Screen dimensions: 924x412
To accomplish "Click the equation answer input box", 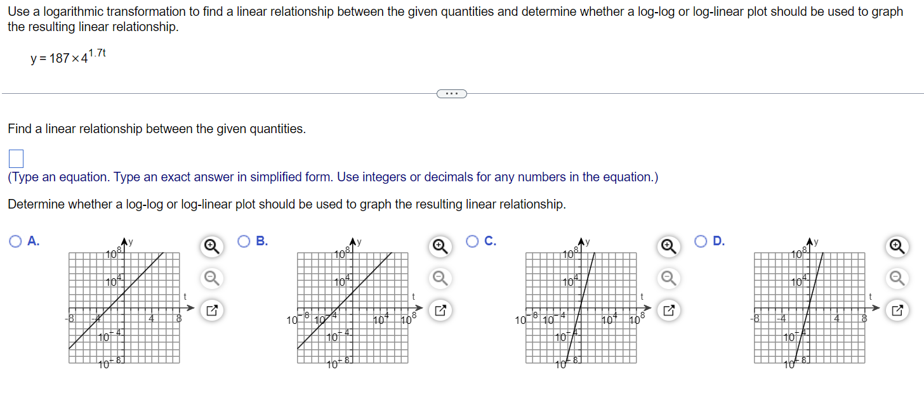I will [15, 158].
